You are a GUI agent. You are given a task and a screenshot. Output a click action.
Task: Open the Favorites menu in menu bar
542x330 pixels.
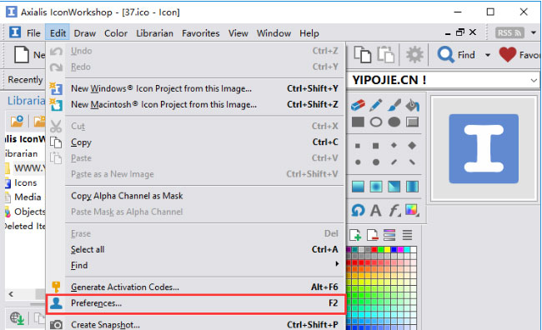pos(200,33)
